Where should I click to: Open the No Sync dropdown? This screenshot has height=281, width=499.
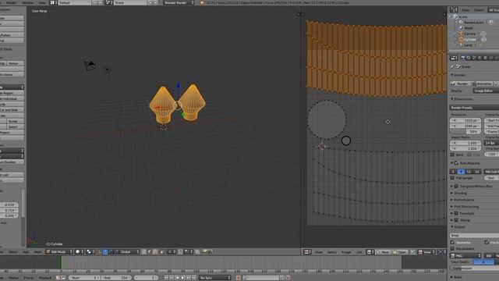215,278
